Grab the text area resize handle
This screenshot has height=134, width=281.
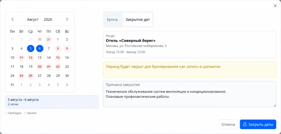click(275, 106)
